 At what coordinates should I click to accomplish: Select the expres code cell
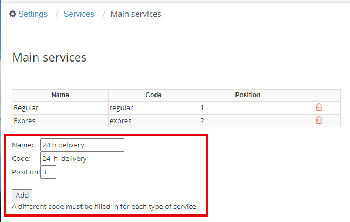[x=153, y=120]
